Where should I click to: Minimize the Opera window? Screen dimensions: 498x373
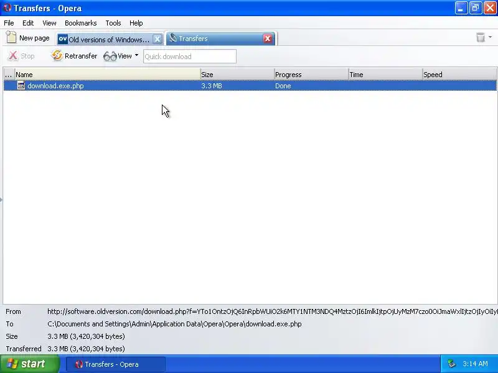click(461, 8)
